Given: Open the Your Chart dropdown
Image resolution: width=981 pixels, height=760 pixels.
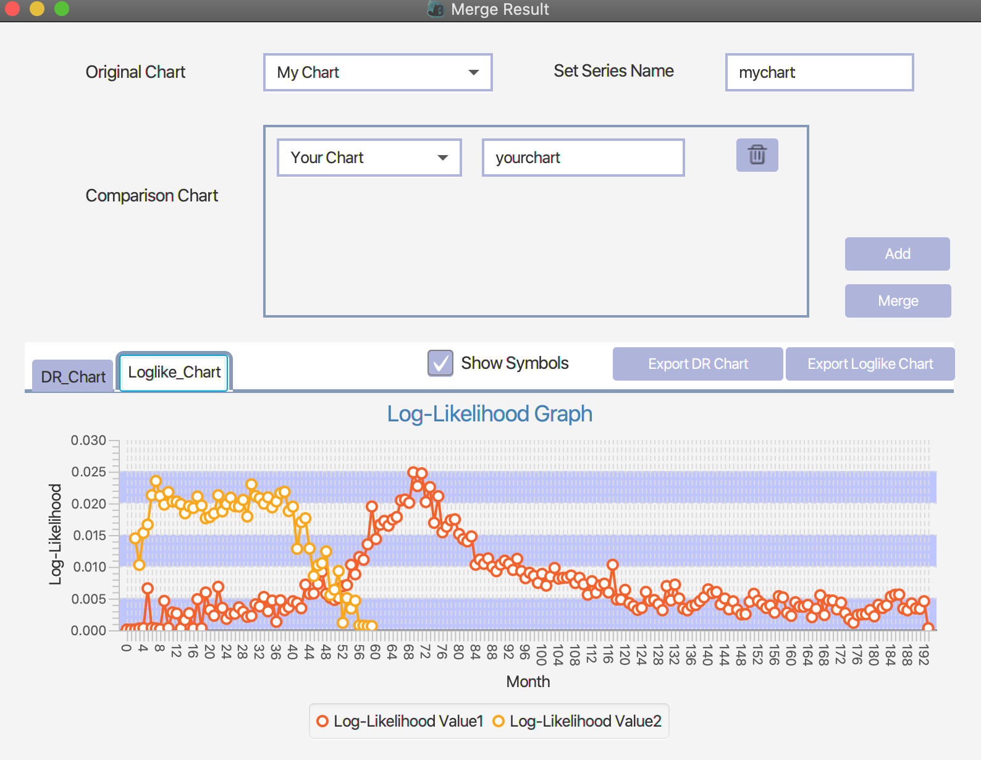Looking at the screenshot, I should 369,158.
